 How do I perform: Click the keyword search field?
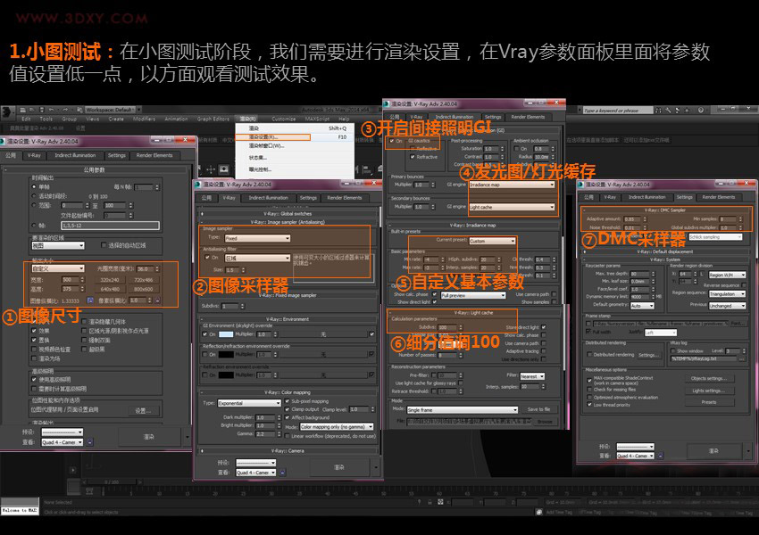pyautogui.click(x=618, y=111)
